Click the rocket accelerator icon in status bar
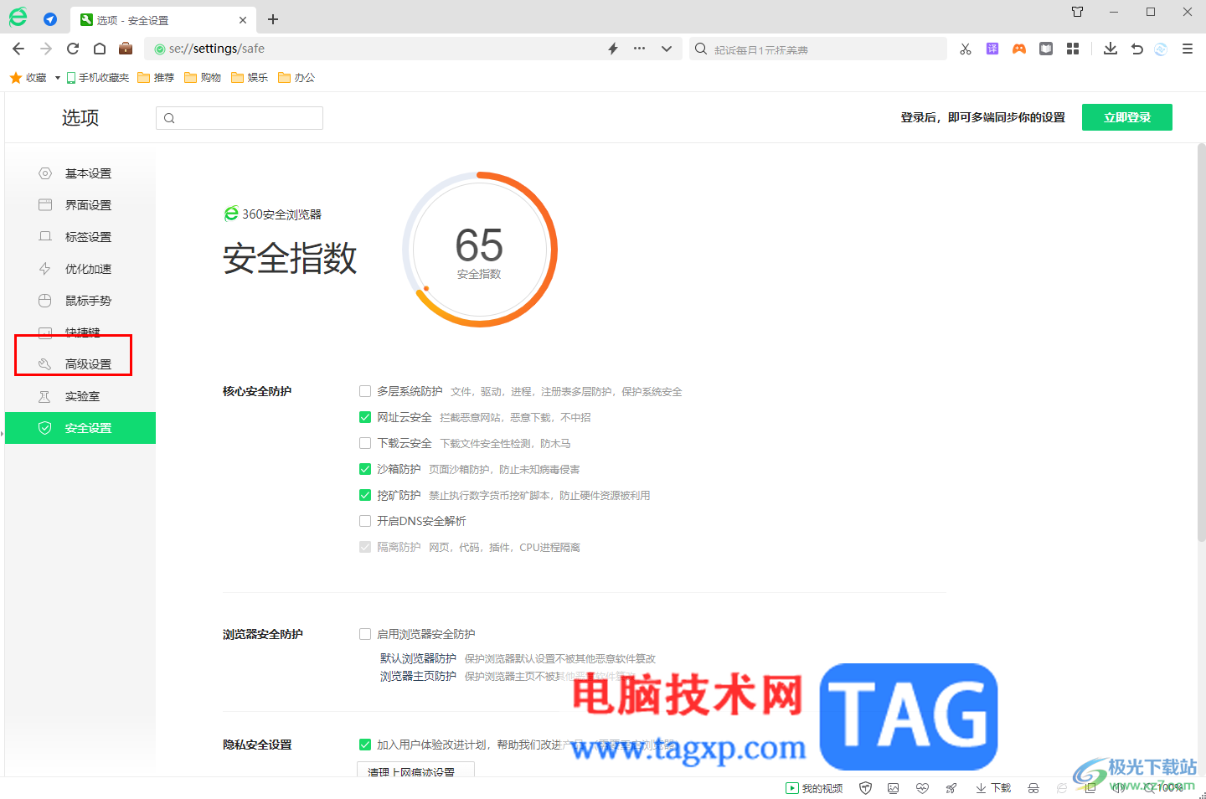 951,788
